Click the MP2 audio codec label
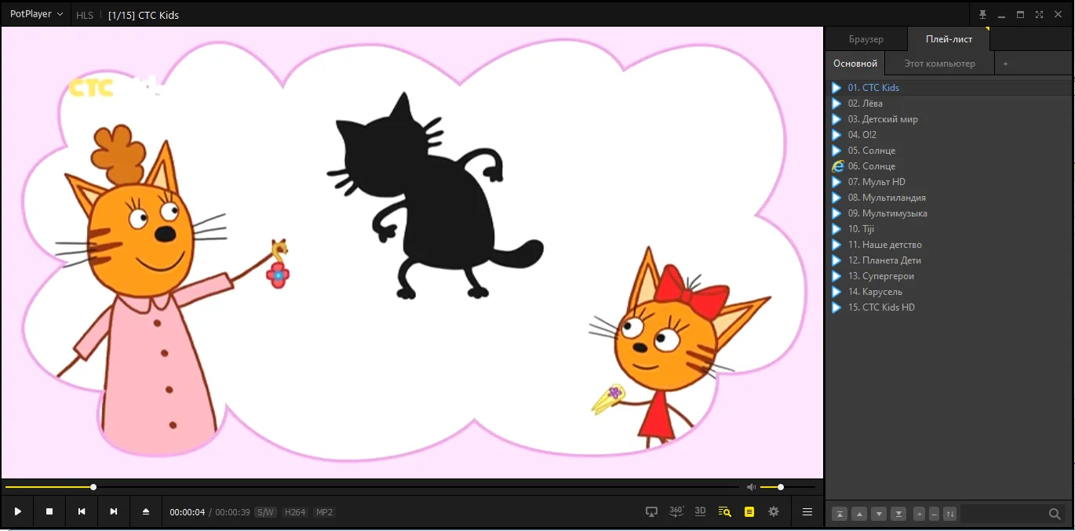Image resolution: width=1075 pixels, height=531 pixels. 324,512
